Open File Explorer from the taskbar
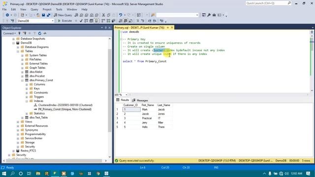 point(38,174)
